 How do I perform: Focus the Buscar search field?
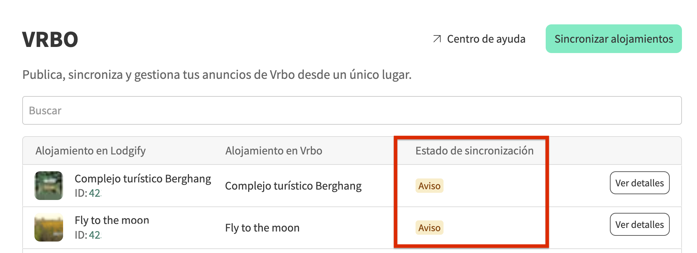coord(351,110)
